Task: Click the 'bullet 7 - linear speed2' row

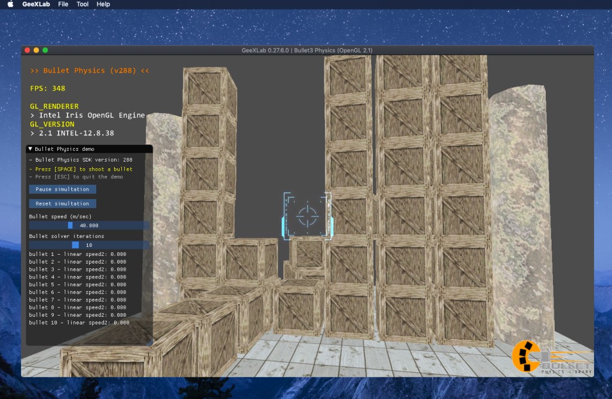Action: [78, 299]
